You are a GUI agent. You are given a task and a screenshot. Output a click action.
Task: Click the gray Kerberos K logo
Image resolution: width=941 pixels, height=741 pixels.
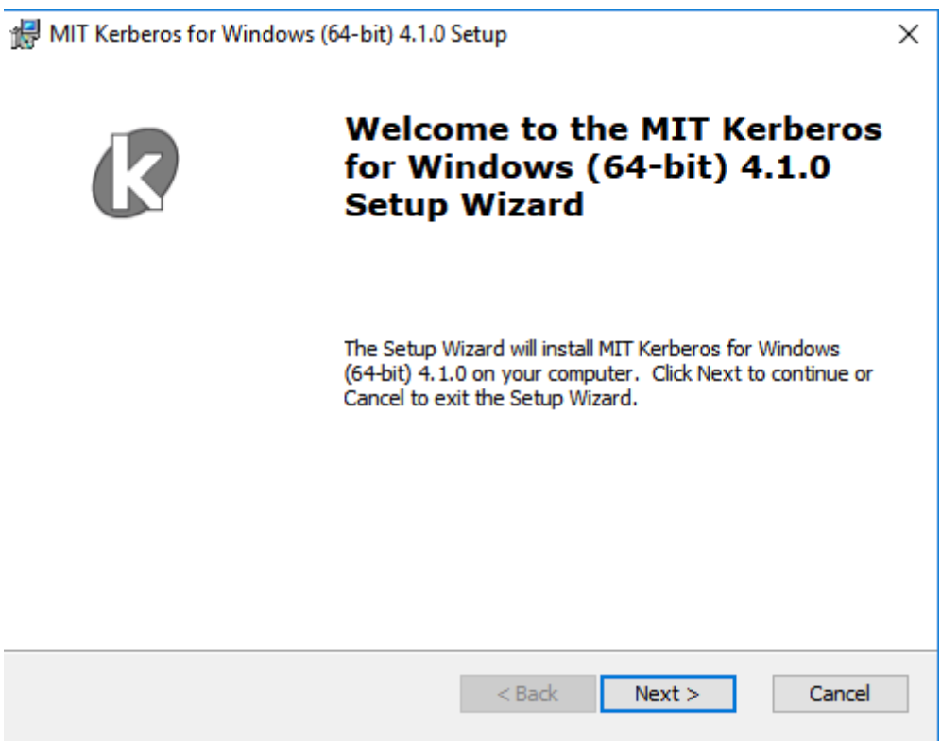point(135,172)
